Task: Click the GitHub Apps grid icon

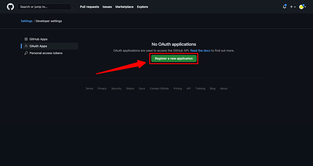Action: [x=26, y=39]
